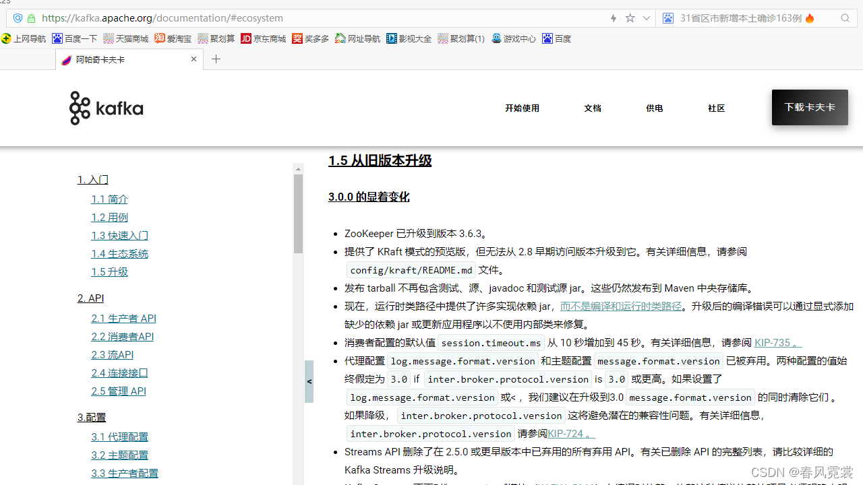The image size is (863, 485).
Task: Open the 奖多多 bookmark
Action: click(x=311, y=38)
